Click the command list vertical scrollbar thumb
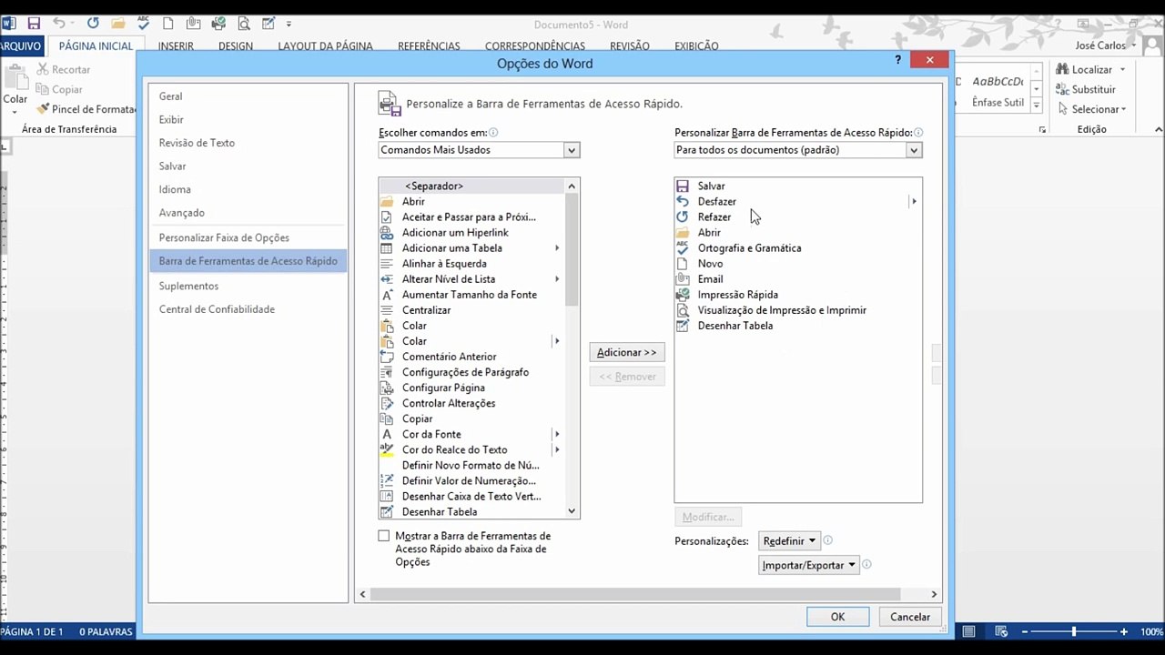Image resolution: width=1165 pixels, height=655 pixels. [x=572, y=251]
